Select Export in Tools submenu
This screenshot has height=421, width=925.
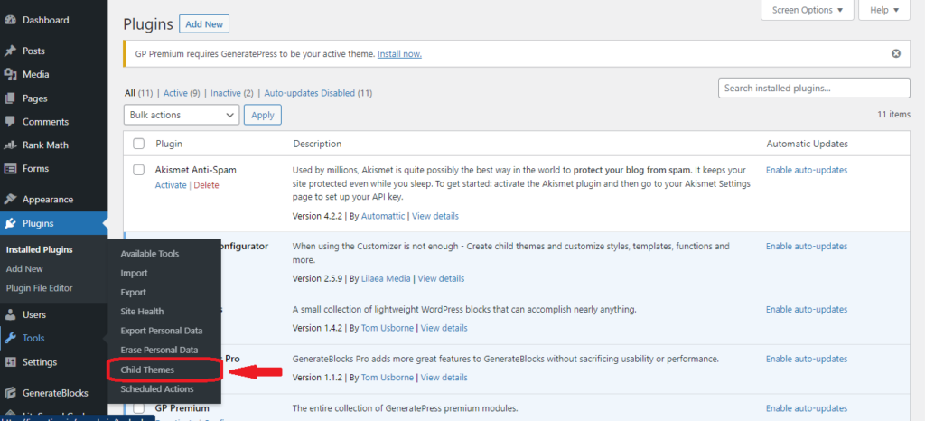point(134,293)
